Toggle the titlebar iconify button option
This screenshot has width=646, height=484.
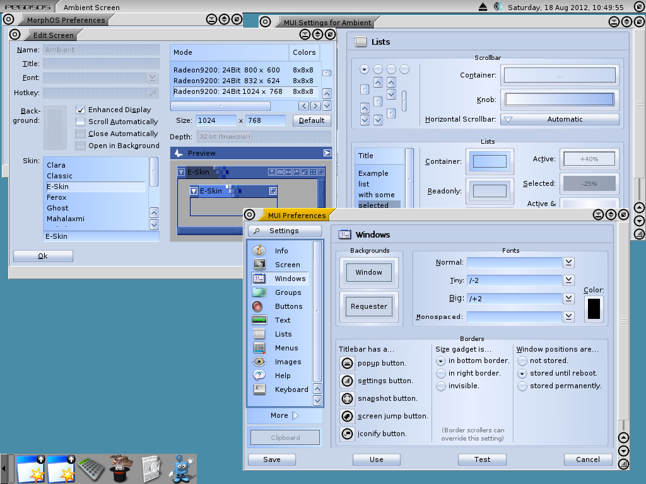[x=348, y=434]
